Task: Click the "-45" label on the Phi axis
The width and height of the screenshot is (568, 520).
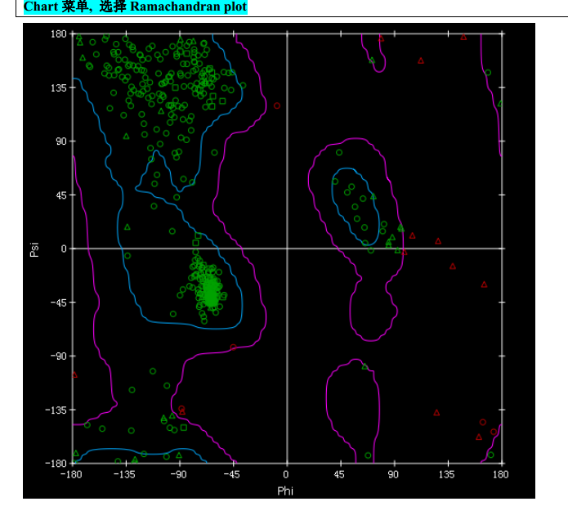Action: tap(232, 474)
